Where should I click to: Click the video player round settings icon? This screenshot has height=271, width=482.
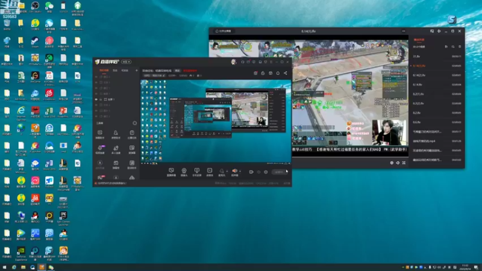click(392, 163)
